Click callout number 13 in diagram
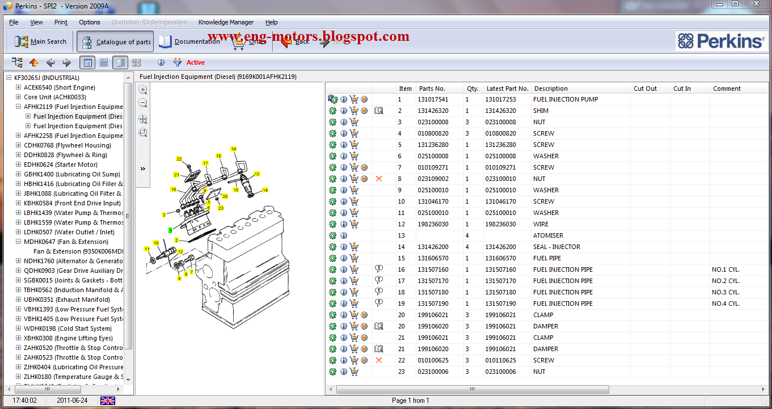This screenshot has height=409, width=772. 257,174
